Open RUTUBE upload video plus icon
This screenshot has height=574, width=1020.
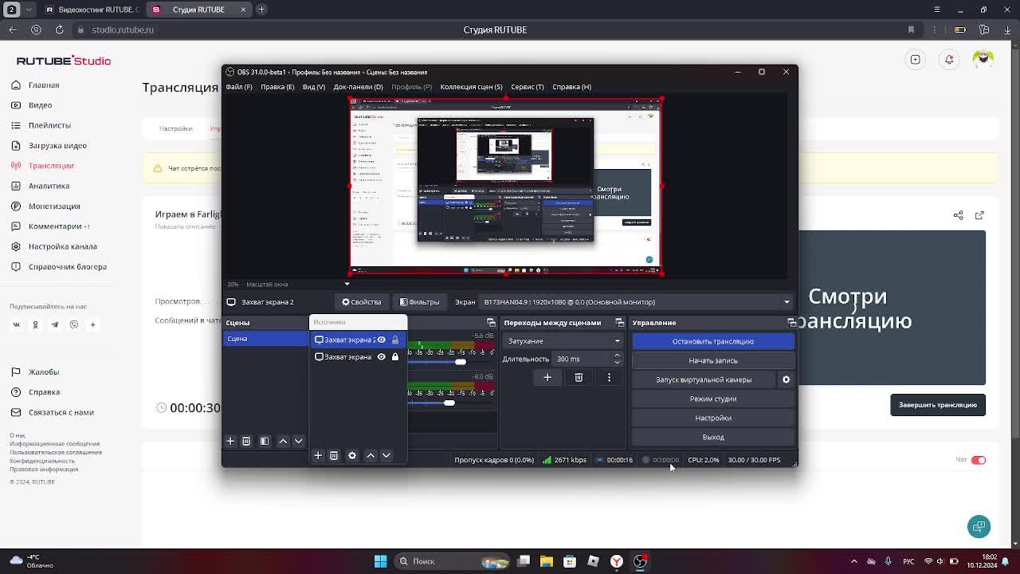916,60
